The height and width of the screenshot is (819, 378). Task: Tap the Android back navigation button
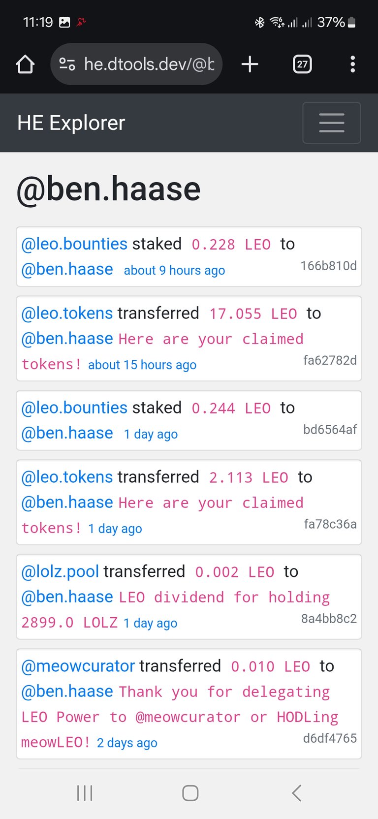coord(296,793)
